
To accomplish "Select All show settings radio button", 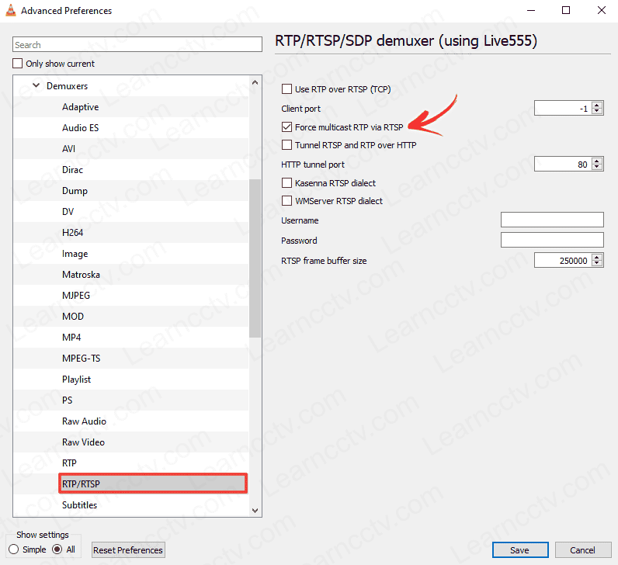I will [x=57, y=549].
